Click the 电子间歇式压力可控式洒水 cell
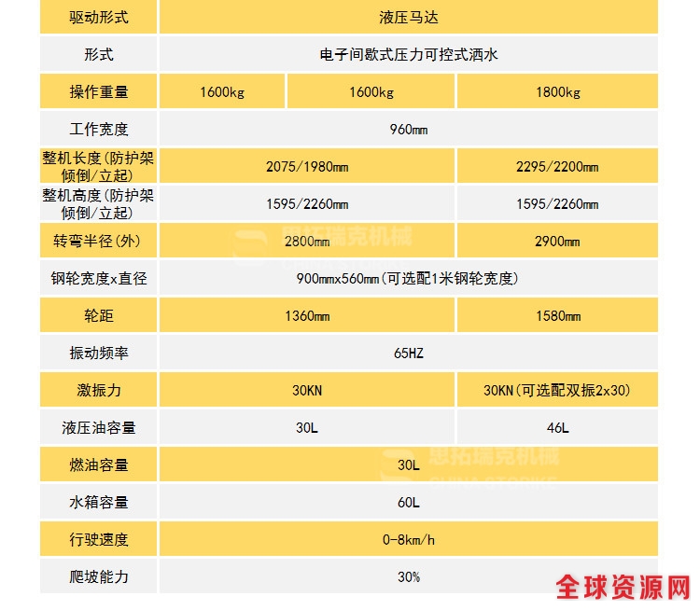This screenshot has height=610, width=700. (x=408, y=54)
